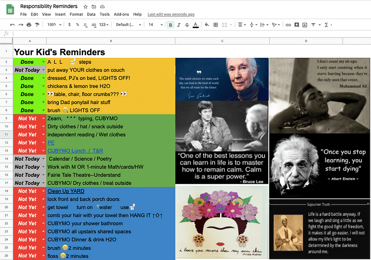Follow the Clean Up YARD link
The height and width of the screenshot is (260, 371).
point(66,191)
